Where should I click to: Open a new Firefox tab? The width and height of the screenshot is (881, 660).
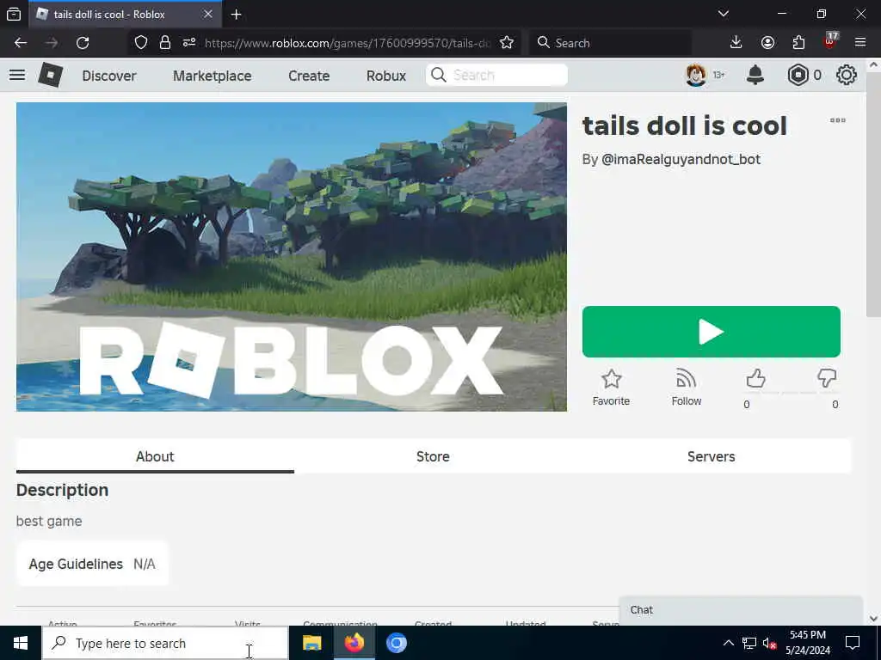click(236, 14)
